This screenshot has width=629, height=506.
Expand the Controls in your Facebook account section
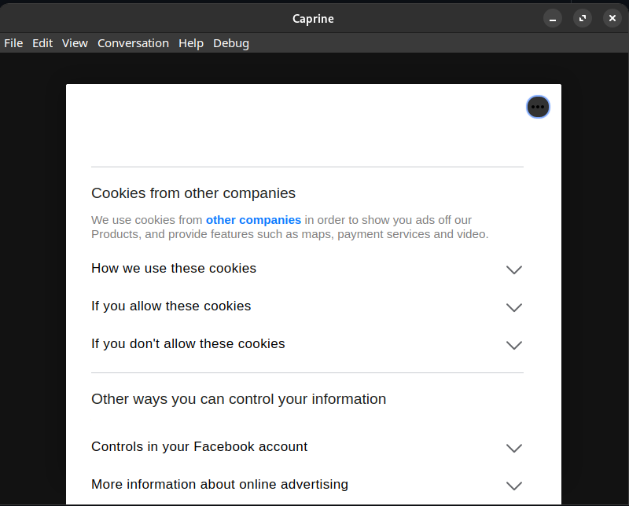pyautogui.click(x=199, y=447)
